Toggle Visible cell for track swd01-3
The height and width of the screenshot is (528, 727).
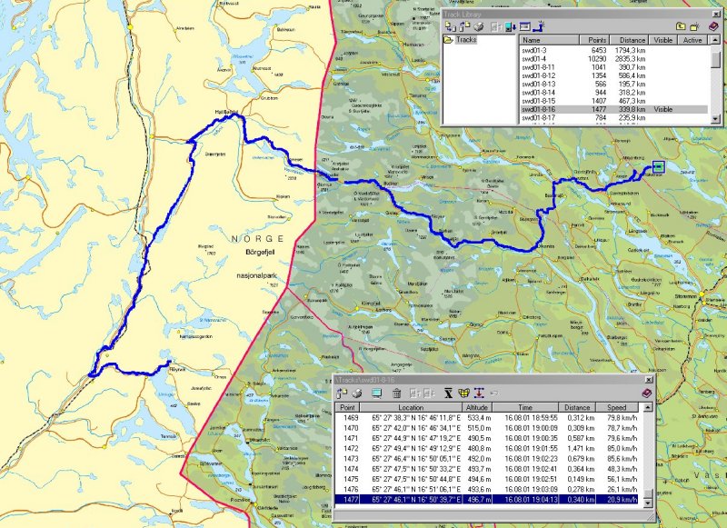tap(662, 50)
